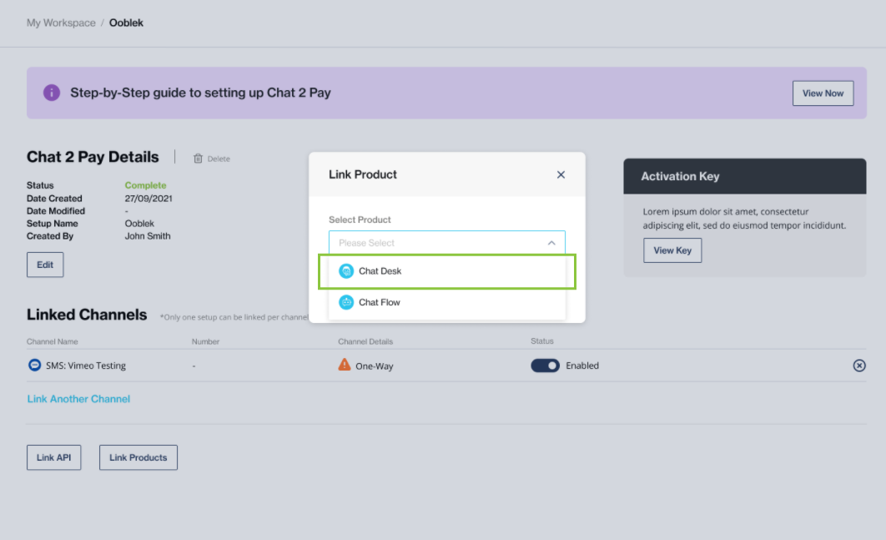Click the trash Delete icon
The width and height of the screenshot is (886, 540).
(x=198, y=159)
